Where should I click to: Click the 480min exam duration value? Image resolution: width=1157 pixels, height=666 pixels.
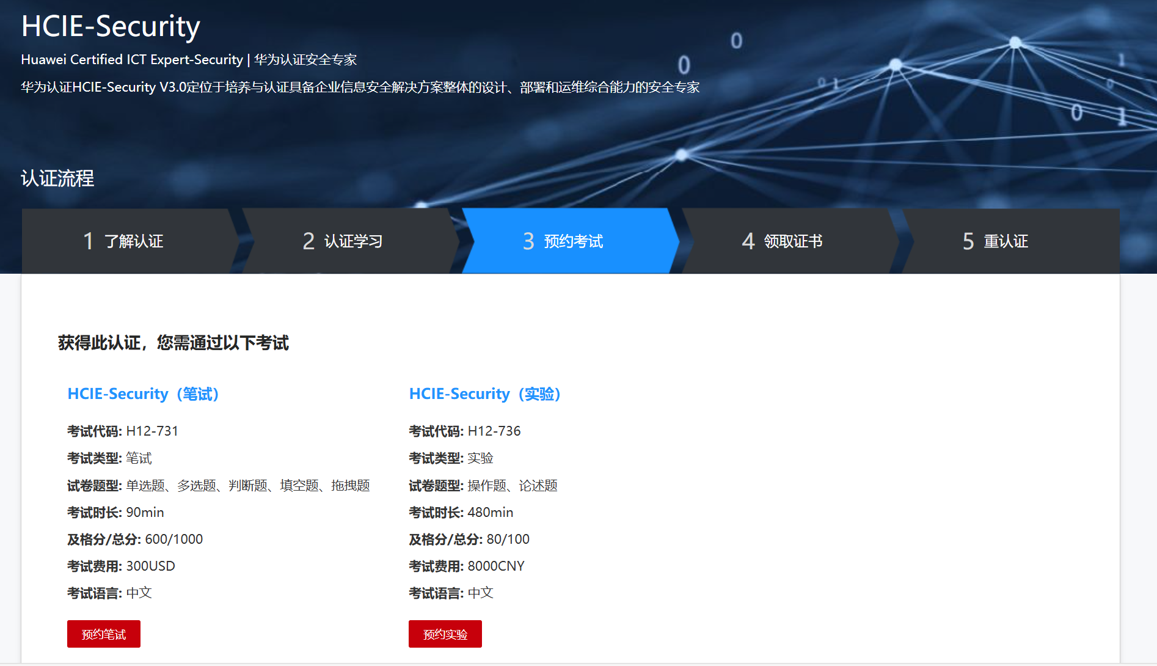pyautogui.click(x=491, y=512)
